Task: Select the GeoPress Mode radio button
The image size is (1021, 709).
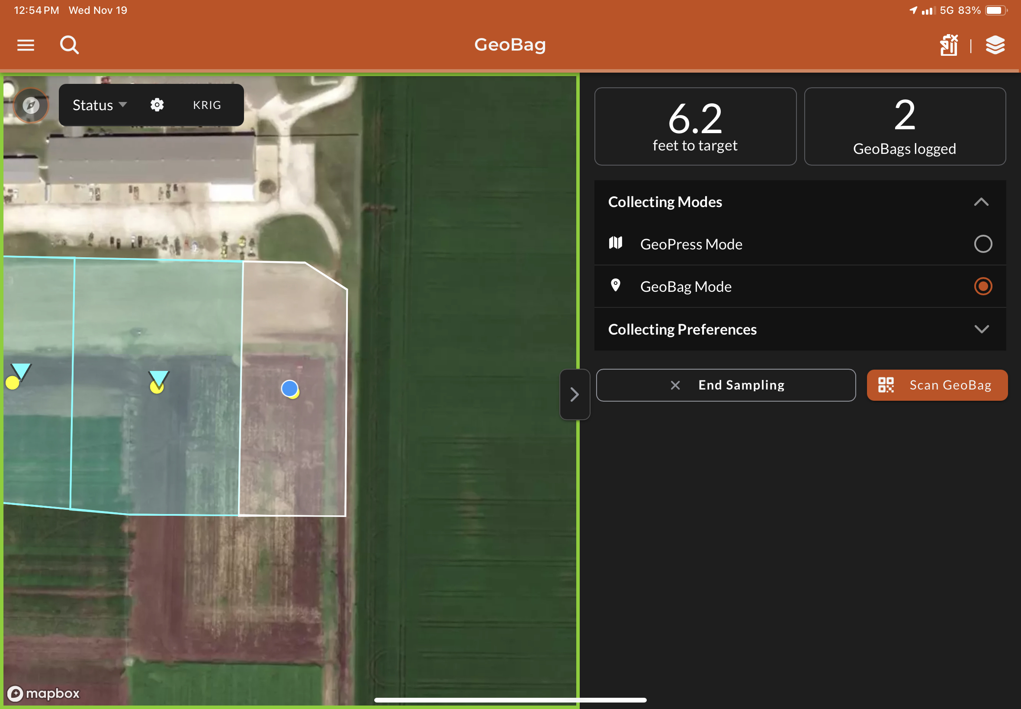Action: [983, 243]
